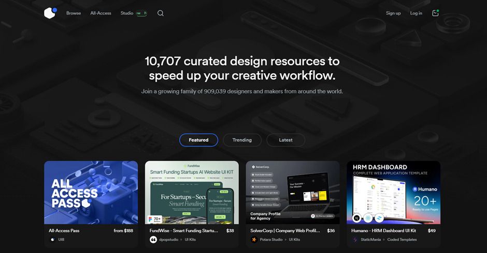
Task: Open Studio from the navigation bar
Action: pos(126,13)
